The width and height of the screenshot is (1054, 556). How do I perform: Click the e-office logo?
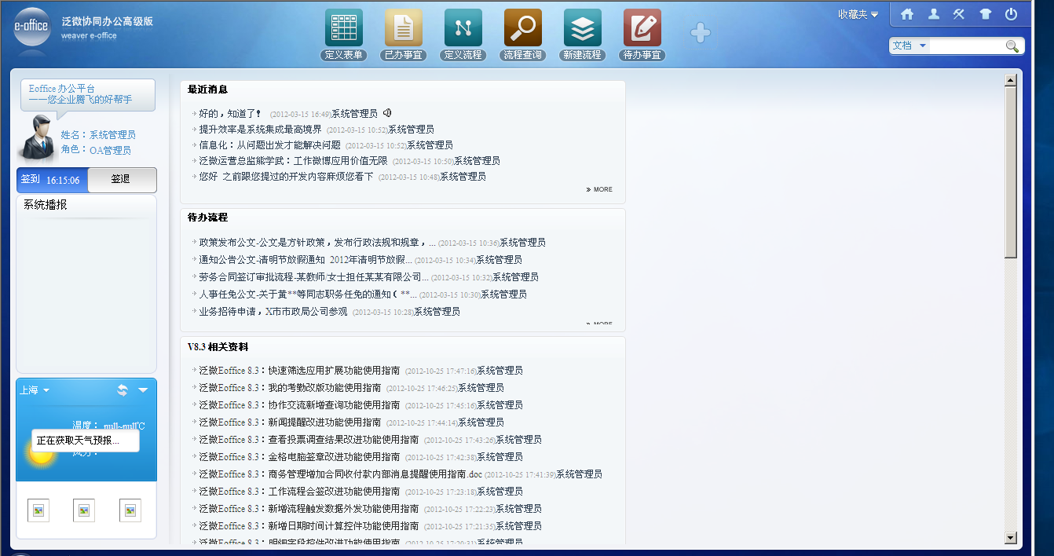31,27
